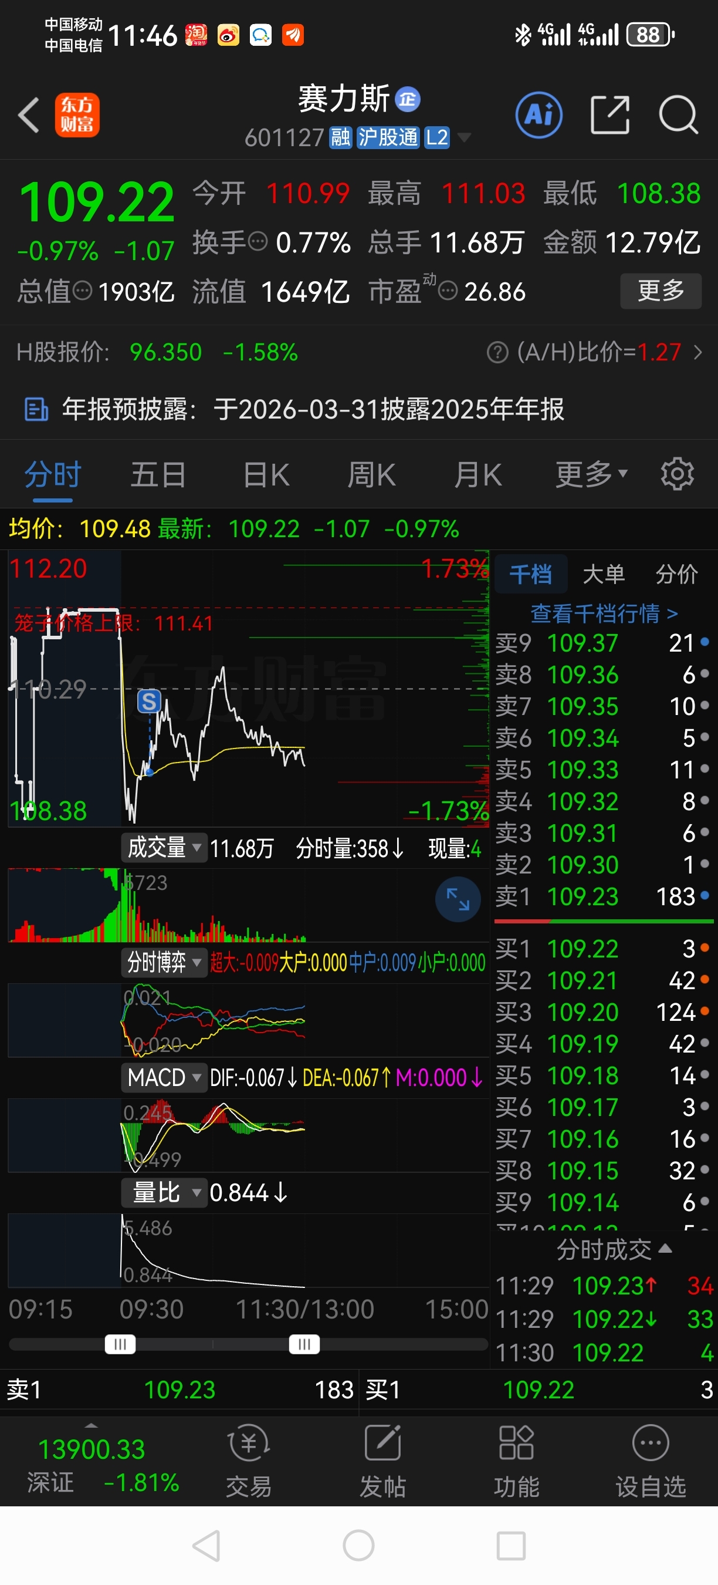Tap left handle of time range slider

click(120, 1344)
